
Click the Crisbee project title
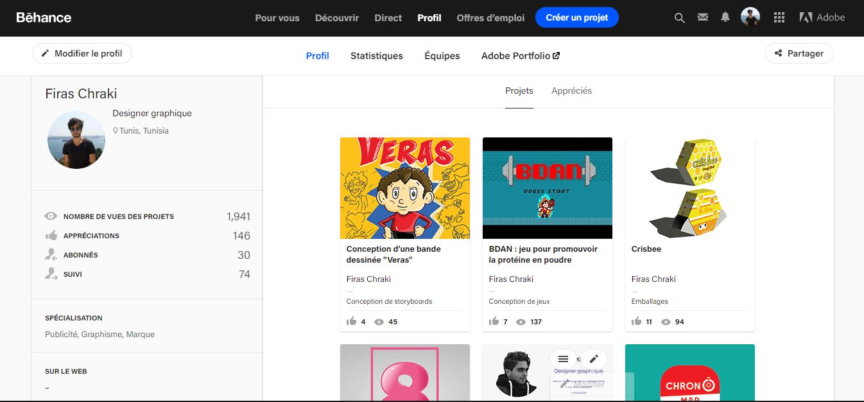(x=646, y=249)
